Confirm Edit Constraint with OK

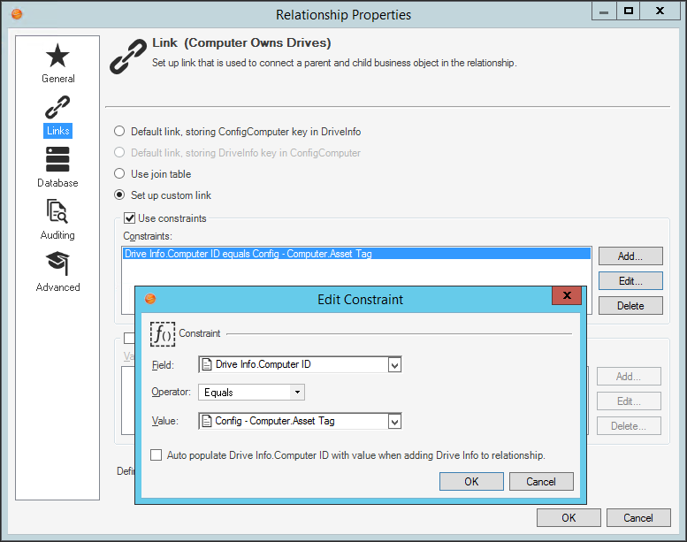click(x=471, y=482)
